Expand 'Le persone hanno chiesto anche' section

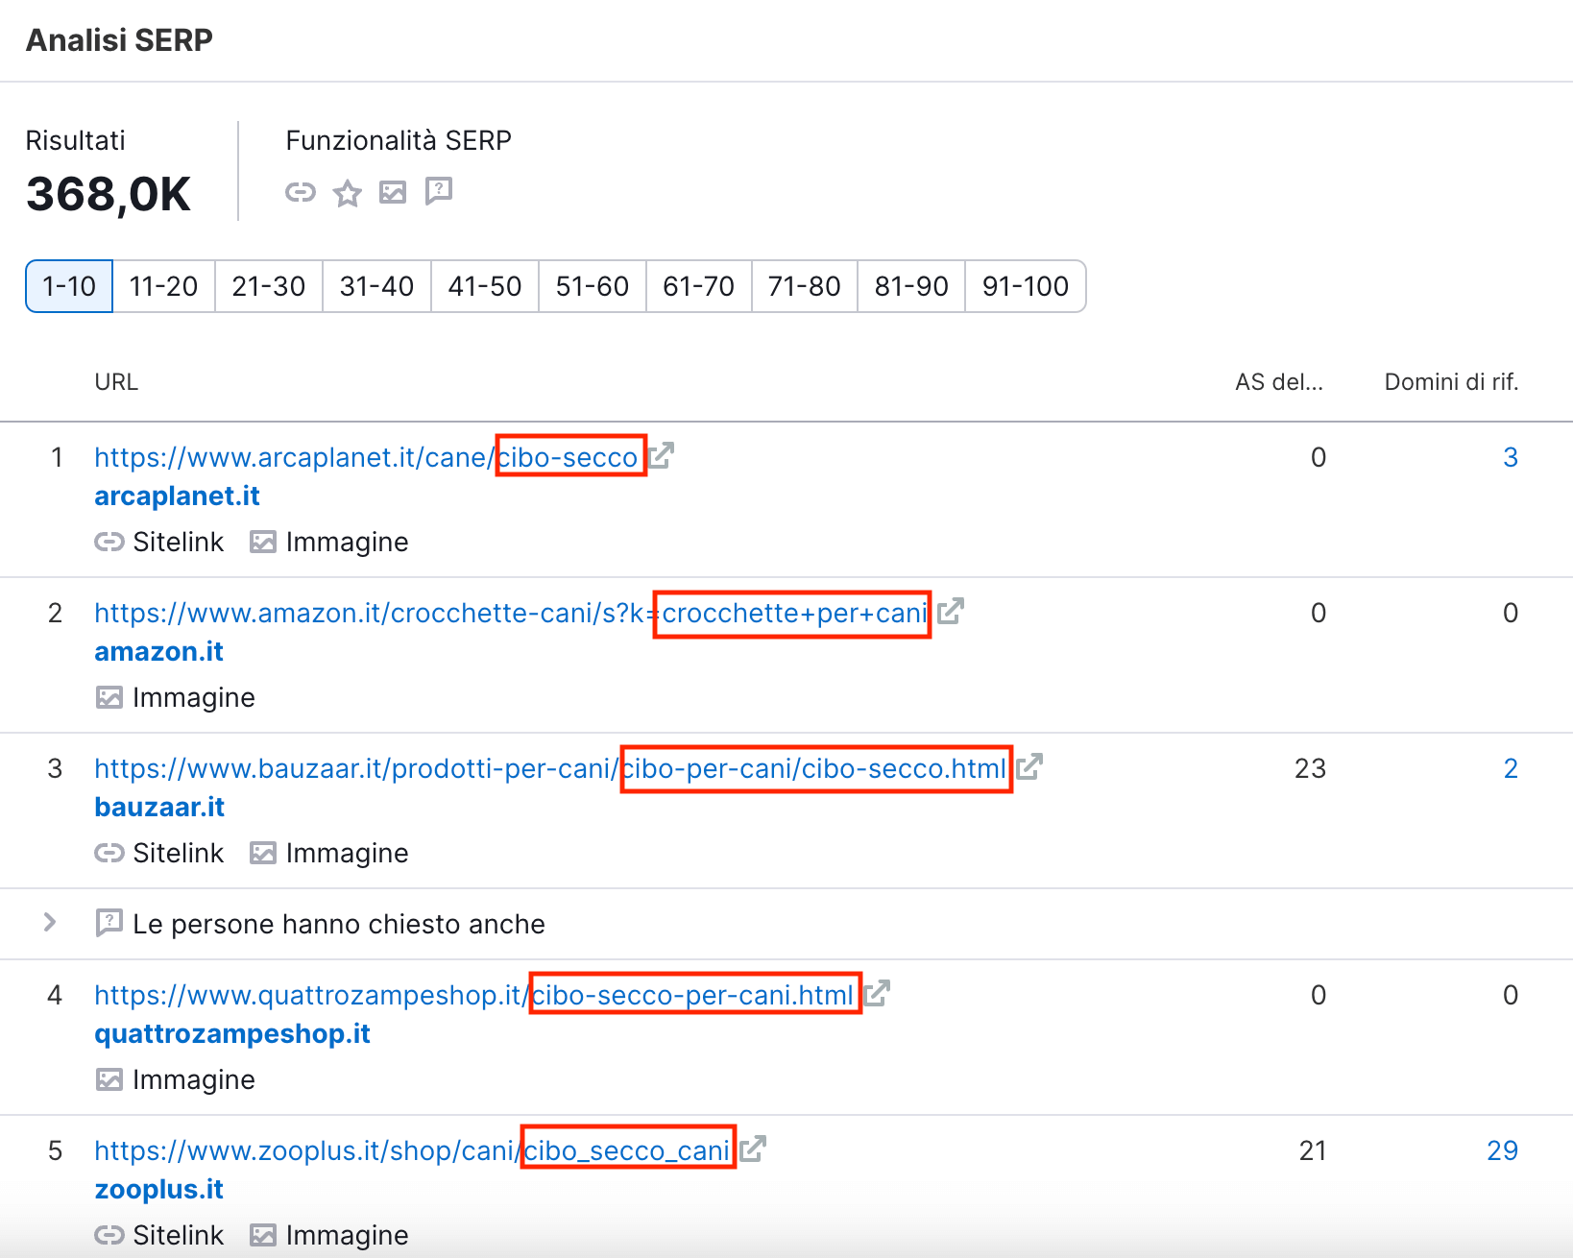click(49, 923)
